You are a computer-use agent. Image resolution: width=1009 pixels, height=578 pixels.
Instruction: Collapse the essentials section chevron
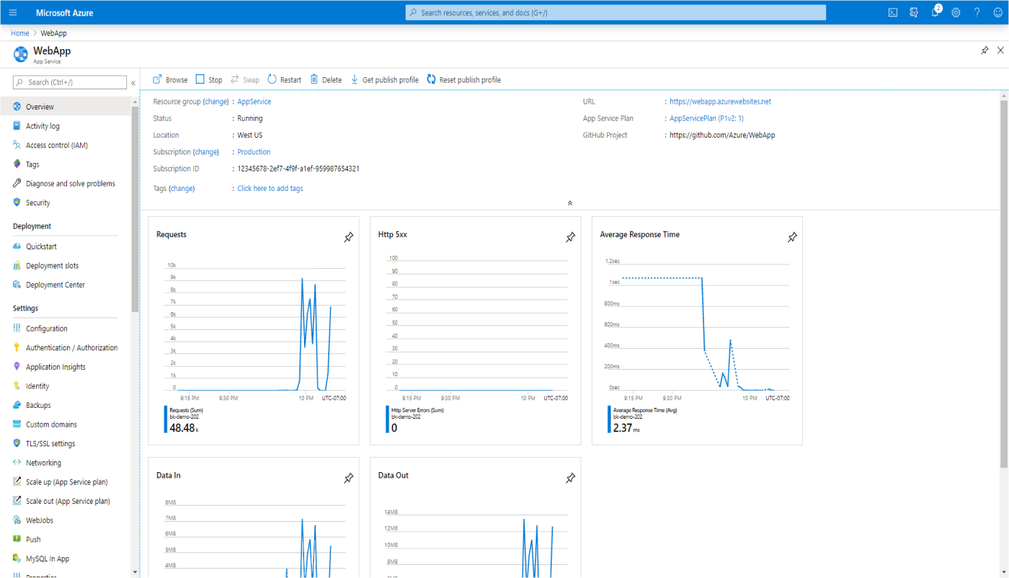pos(570,203)
